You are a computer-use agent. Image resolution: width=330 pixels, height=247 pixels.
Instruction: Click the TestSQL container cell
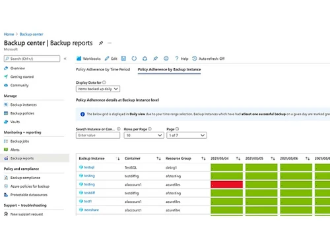(x=131, y=167)
